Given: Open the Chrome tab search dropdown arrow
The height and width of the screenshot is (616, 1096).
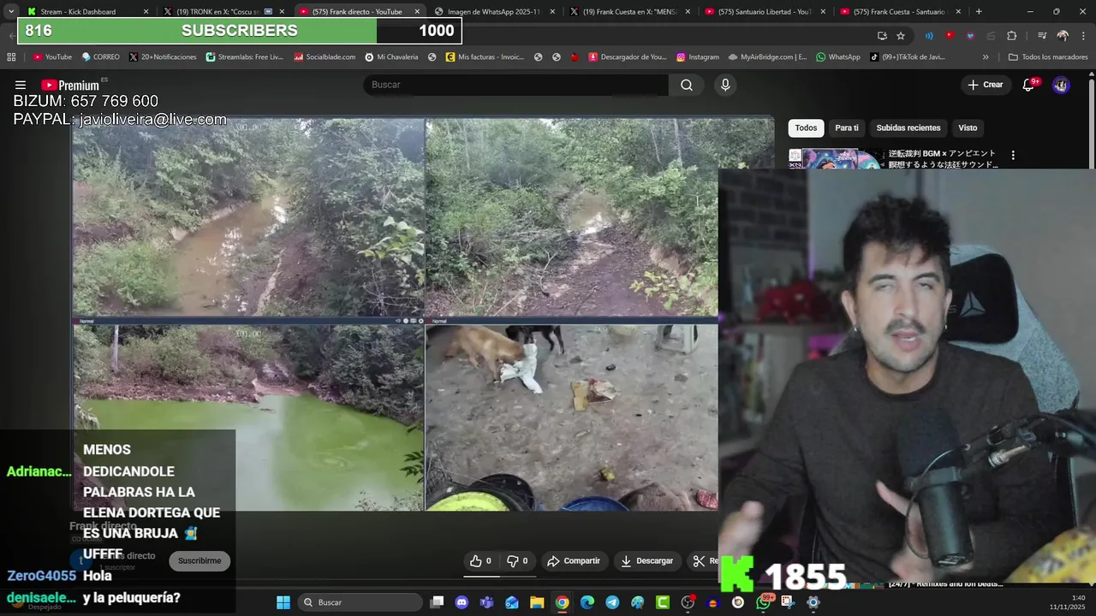Looking at the screenshot, I should tap(10, 12).
